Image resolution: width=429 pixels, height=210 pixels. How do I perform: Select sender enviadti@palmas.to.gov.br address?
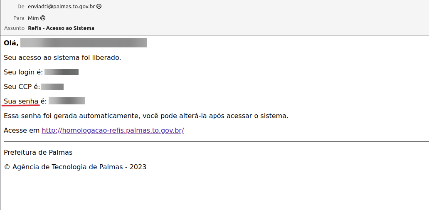click(x=61, y=6)
